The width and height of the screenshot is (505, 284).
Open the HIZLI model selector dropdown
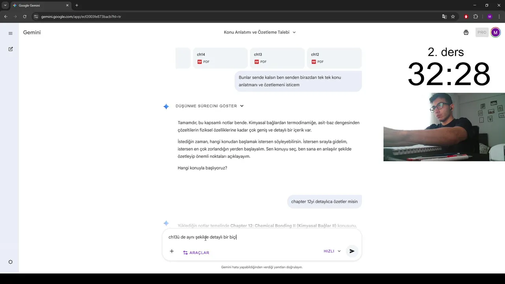332,251
